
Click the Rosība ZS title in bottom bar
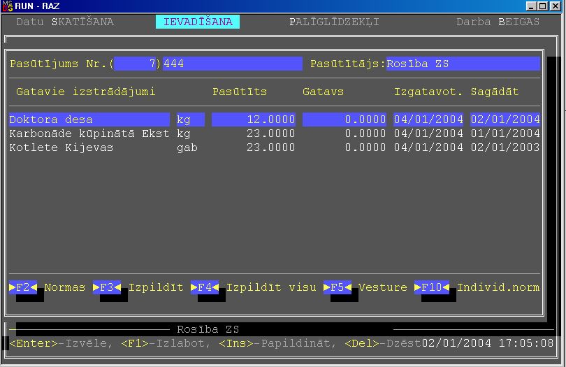click(208, 329)
